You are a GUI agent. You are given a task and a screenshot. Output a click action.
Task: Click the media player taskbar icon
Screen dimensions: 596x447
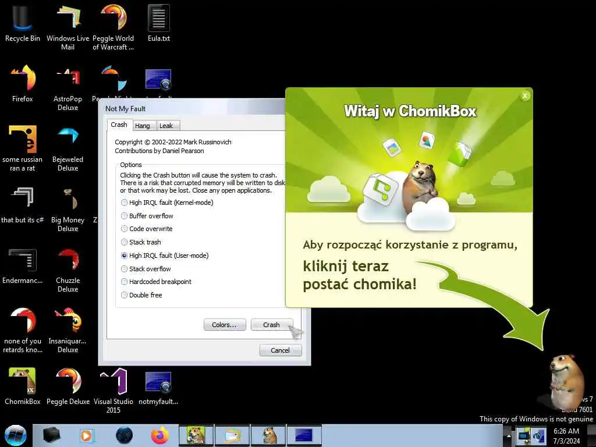pos(86,435)
